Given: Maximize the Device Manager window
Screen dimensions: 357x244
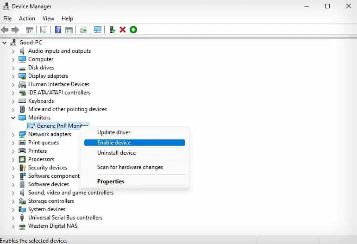Looking at the screenshot, I should (x=327, y=6).
